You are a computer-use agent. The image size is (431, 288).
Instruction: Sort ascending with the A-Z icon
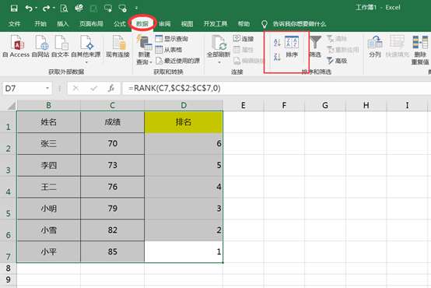(277, 42)
